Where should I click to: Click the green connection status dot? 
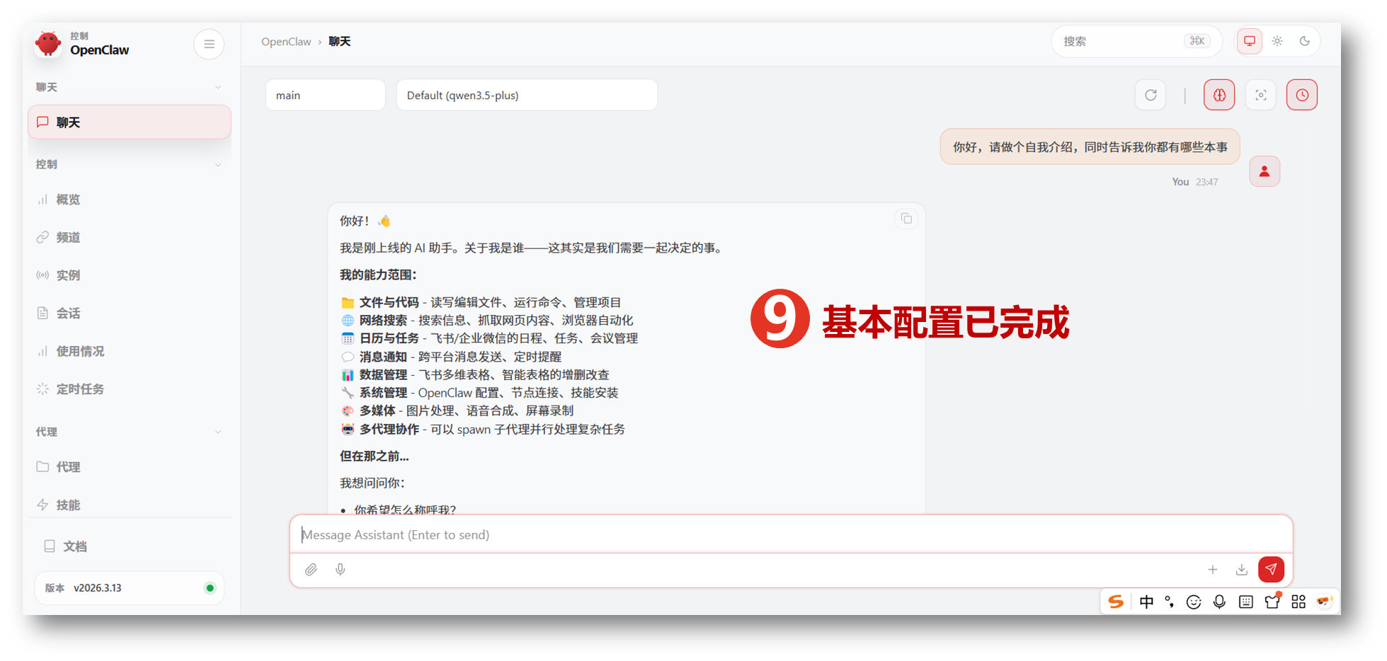pyautogui.click(x=210, y=588)
